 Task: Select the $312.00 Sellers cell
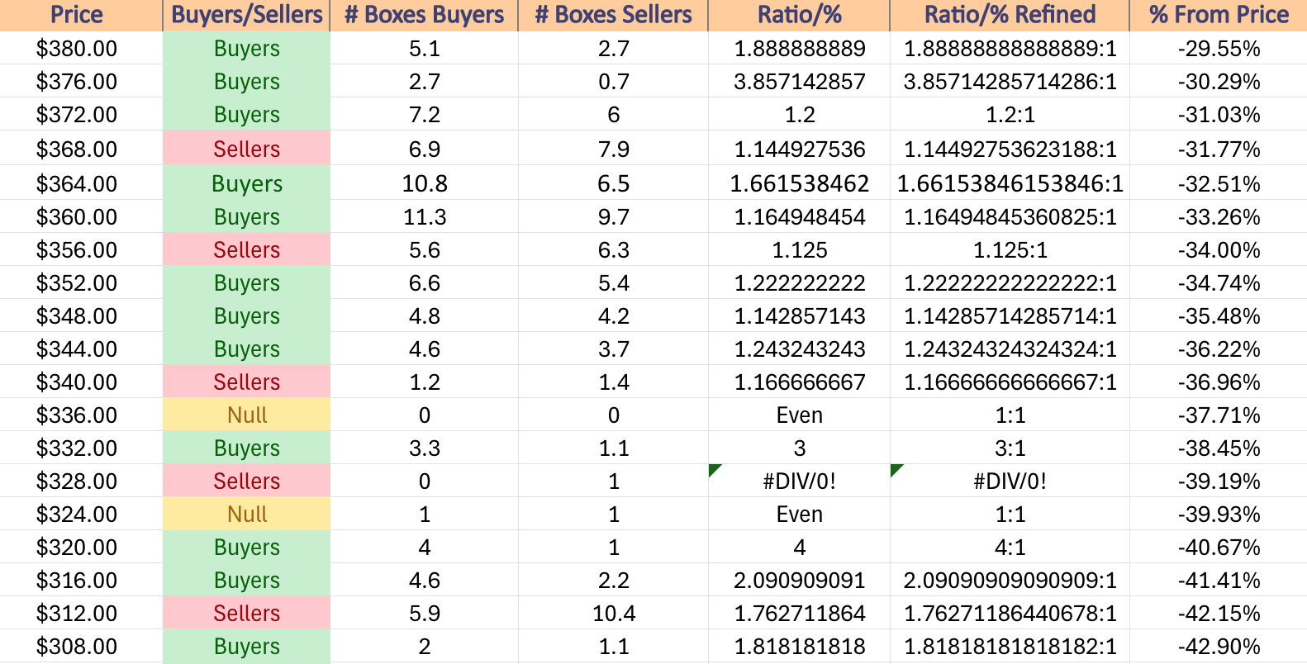pos(246,613)
